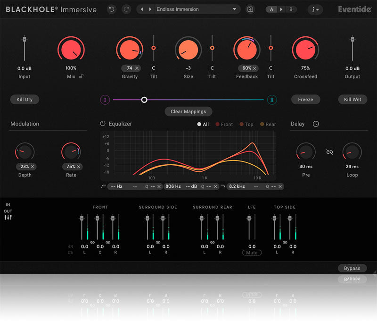Click the Modulation Depth knob
This screenshot has height=321, width=377.
click(x=25, y=152)
